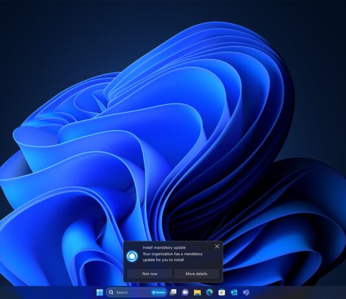The width and height of the screenshot is (346, 299).
Task: Launch the Chat app from taskbar
Action: [185, 293]
